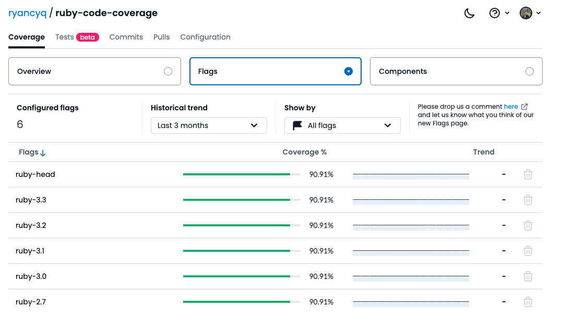The image size is (563, 332).
Task: Open the Configuration tab
Action: [x=206, y=37]
